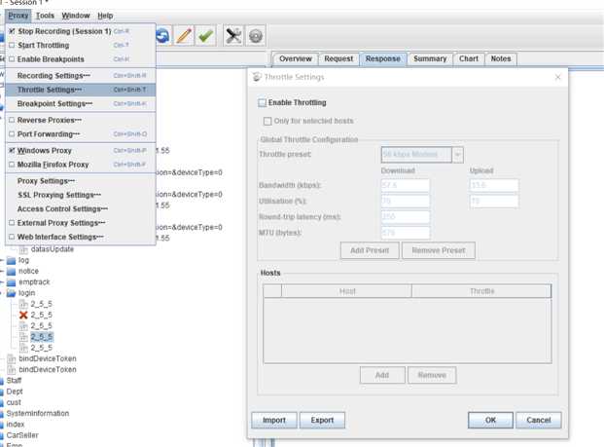The image size is (604, 447).
Task: Switch to the Chart tab
Action: tap(469, 58)
